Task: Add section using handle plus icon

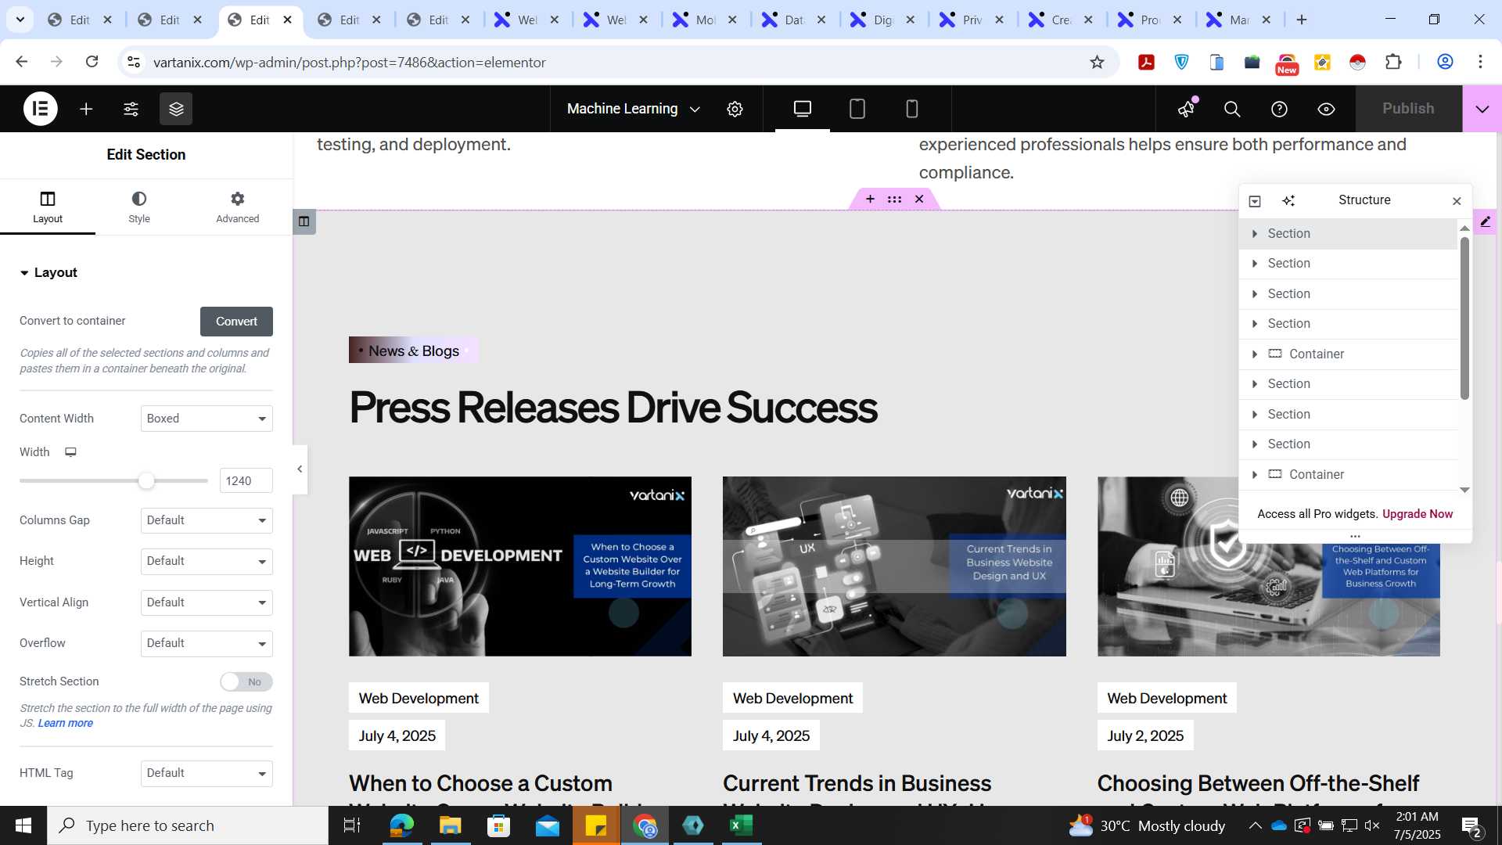Action: pyautogui.click(x=870, y=199)
